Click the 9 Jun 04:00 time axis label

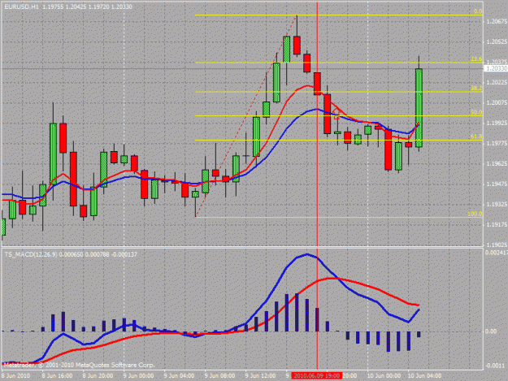coord(179,376)
